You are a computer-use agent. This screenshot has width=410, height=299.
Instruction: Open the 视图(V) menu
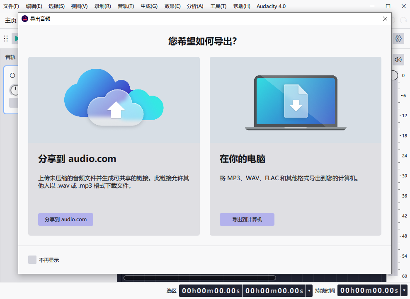click(79, 6)
